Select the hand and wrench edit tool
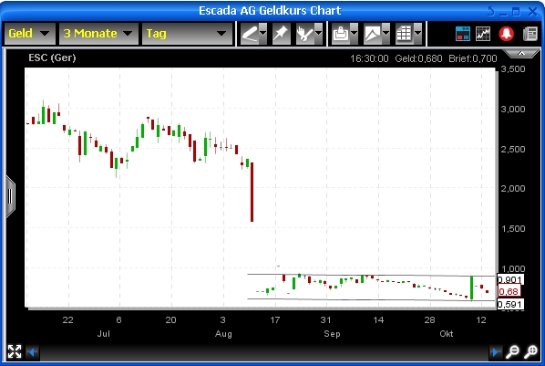The width and height of the screenshot is (545, 366). (x=304, y=34)
